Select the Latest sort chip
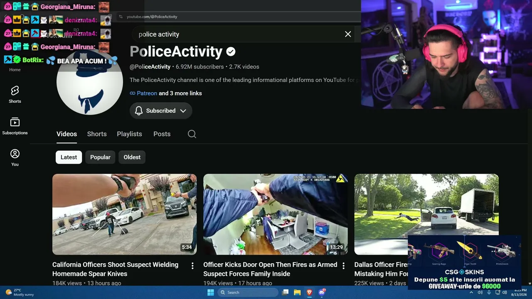 [69, 157]
